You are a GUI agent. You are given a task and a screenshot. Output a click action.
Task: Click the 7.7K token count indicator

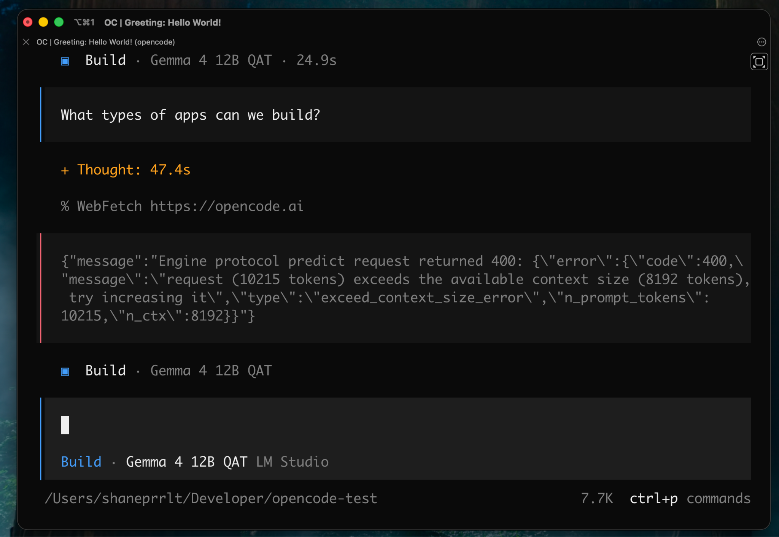(x=597, y=498)
